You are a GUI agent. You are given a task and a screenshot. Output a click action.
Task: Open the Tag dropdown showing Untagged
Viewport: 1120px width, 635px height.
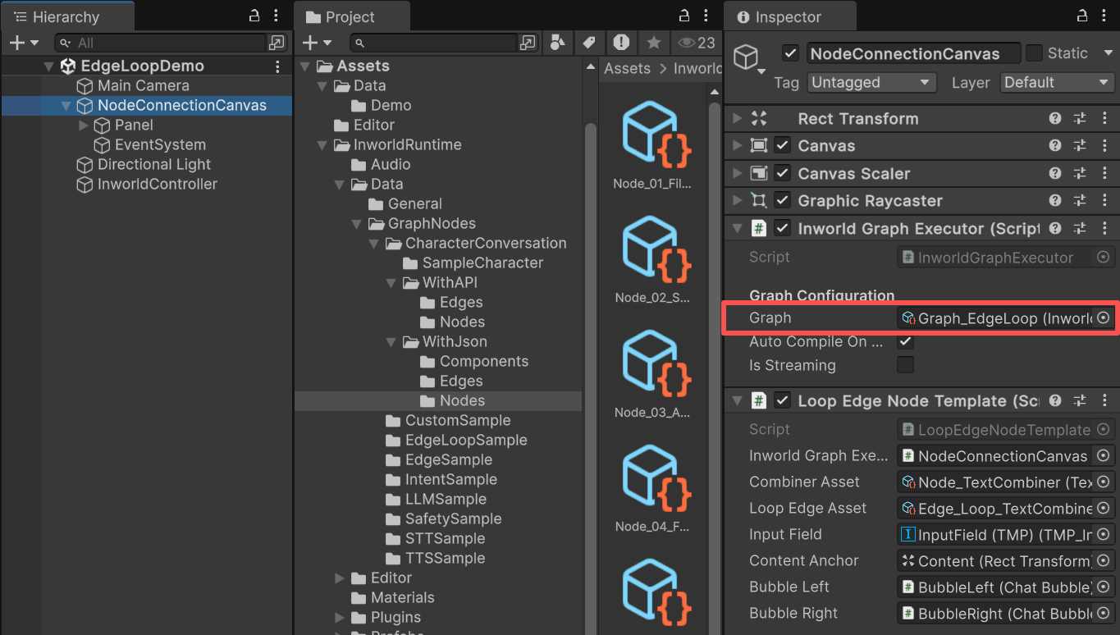coord(871,83)
